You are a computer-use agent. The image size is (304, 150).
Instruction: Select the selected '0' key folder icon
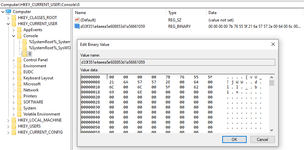[24, 54]
